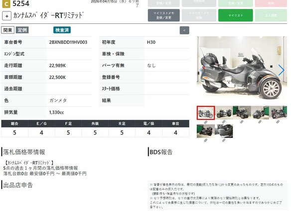Show previous photo with left chevron on image
Viewport: 291px width, 218px height.
pos(200,70)
